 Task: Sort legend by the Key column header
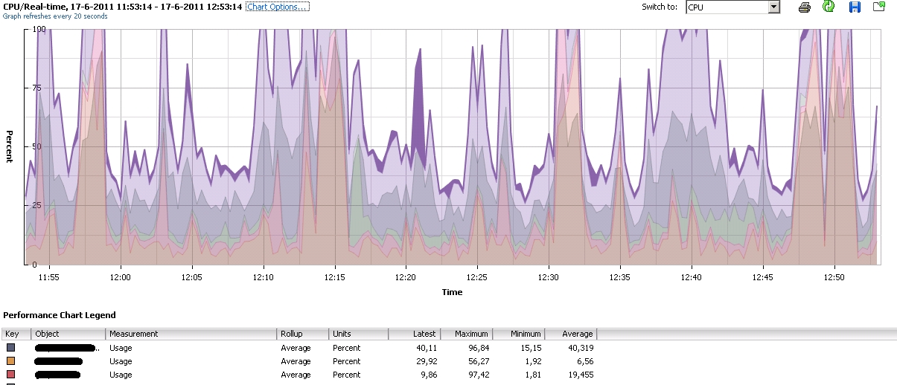pyautogui.click(x=16, y=334)
